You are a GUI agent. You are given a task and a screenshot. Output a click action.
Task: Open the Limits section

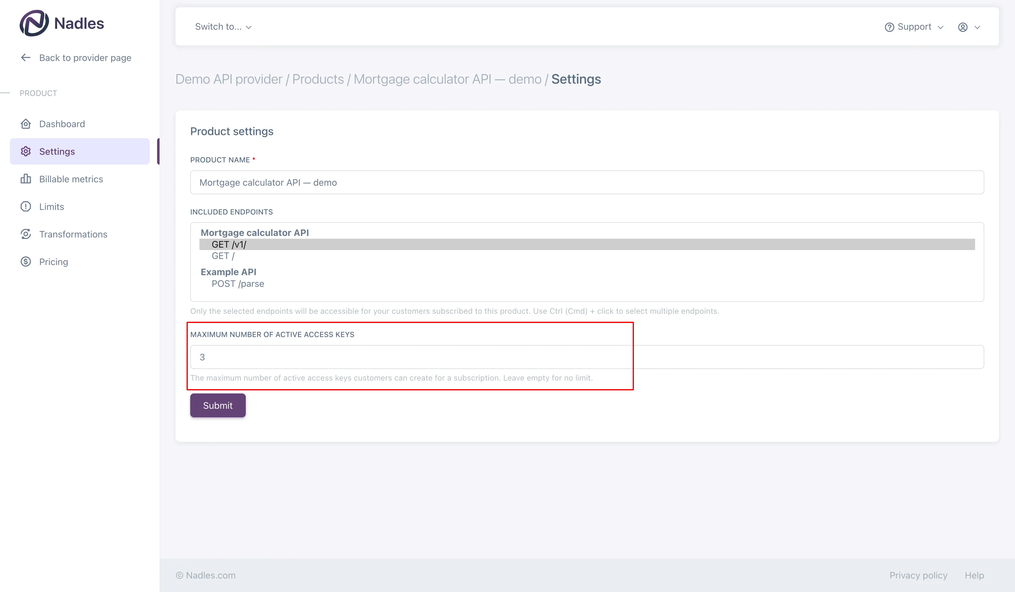point(80,206)
